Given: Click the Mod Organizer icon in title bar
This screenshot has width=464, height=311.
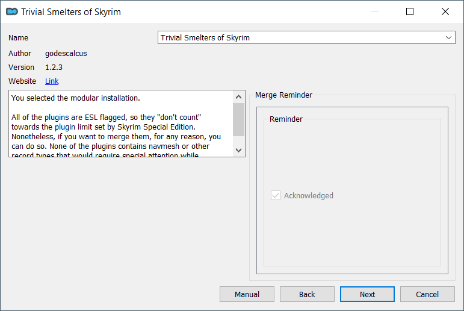Looking at the screenshot, I should [12, 12].
